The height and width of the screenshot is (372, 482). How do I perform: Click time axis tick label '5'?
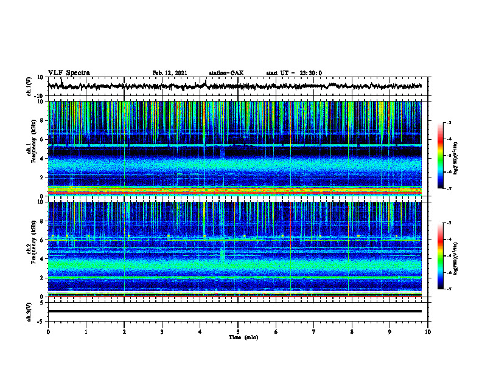[x=237, y=332]
